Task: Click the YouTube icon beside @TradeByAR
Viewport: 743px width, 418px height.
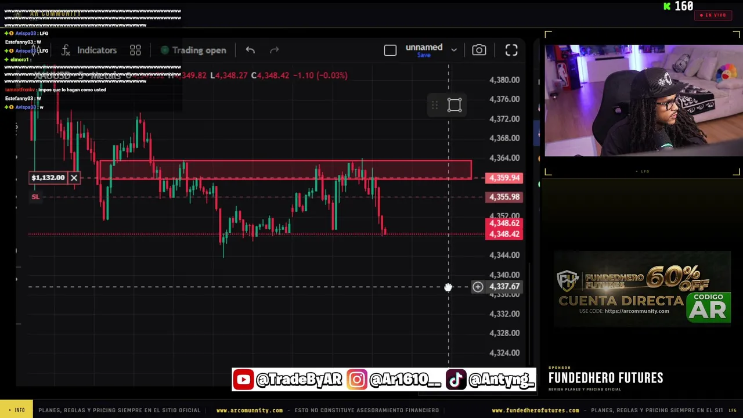Action: [x=243, y=380]
